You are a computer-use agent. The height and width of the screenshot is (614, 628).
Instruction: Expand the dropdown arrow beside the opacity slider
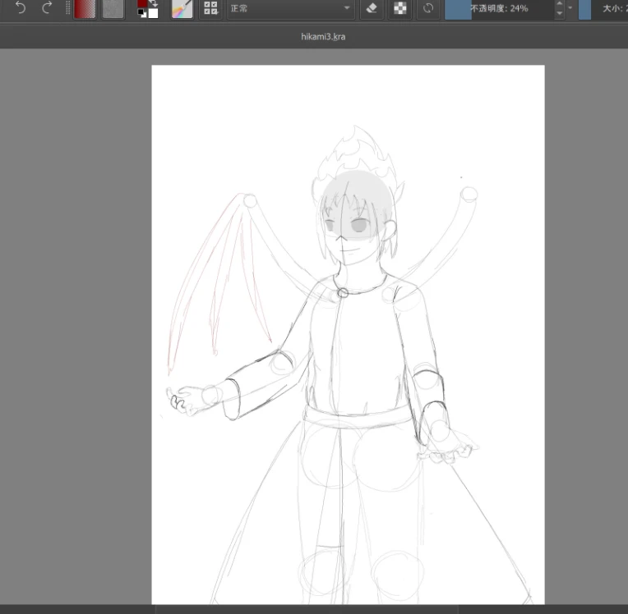570,8
